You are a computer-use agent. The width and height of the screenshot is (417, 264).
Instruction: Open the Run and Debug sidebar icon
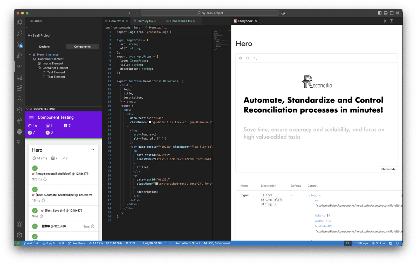[x=19, y=55]
